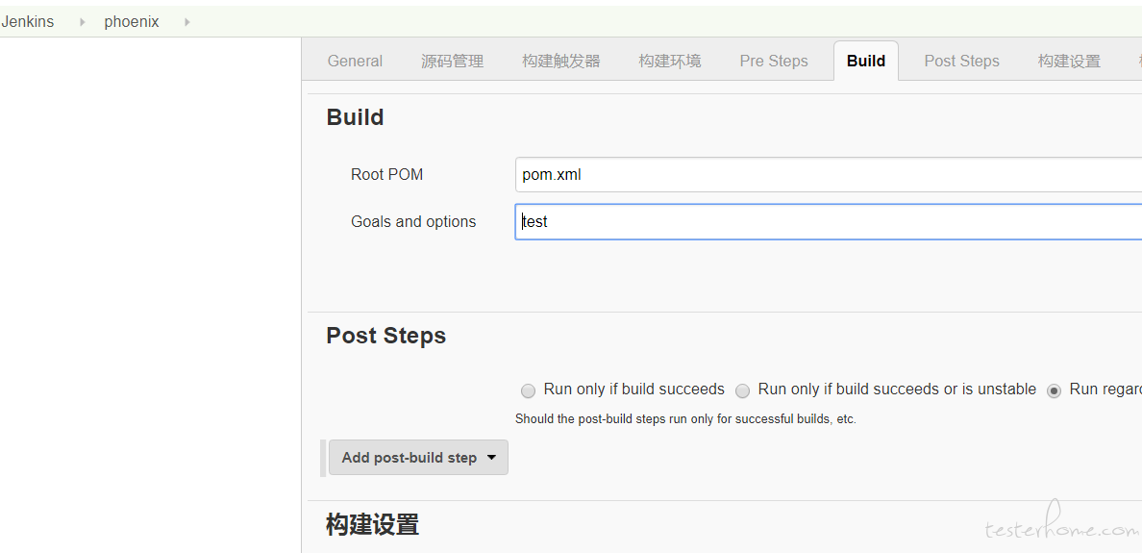The image size is (1142, 553).
Task: Focus the Root POM text field
Action: (827, 175)
